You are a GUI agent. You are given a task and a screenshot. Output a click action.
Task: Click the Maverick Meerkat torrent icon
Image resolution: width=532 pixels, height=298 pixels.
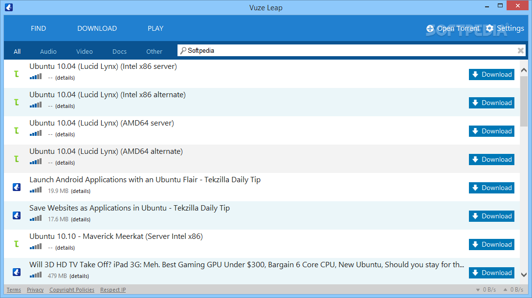[16, 244]
